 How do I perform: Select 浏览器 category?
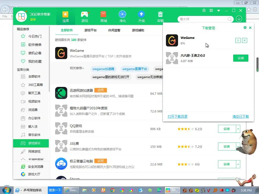[31, 110]
